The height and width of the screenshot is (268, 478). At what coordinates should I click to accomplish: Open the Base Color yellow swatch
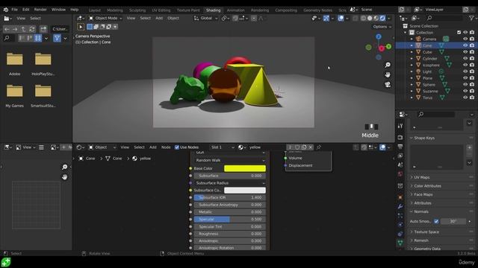(x=245, y=168)
